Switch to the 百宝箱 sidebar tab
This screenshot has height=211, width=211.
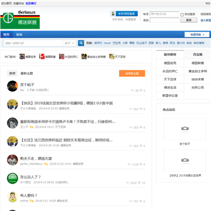198,55
